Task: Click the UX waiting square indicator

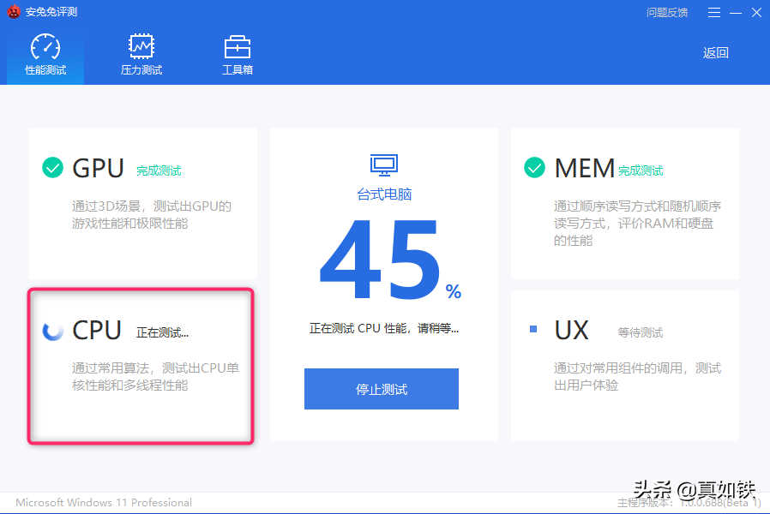Action: coord(533,329)
